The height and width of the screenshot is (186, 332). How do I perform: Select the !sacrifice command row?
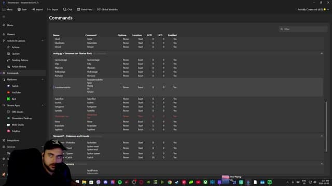pos(188,99)
